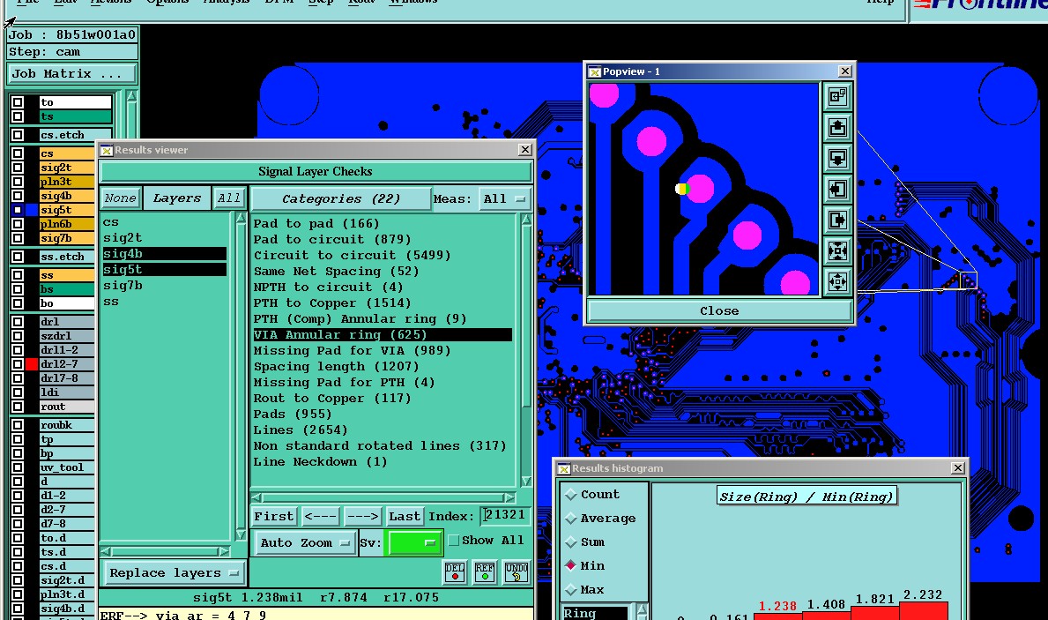Image resolution: width=1048 pixels, height=620 pixels.
Task: Select VIA Annular ring (625) category
Action: coord(383,334)
